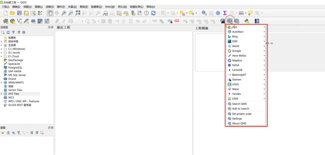
Task: Choose Add to Search entry
Action: [246, 109]
